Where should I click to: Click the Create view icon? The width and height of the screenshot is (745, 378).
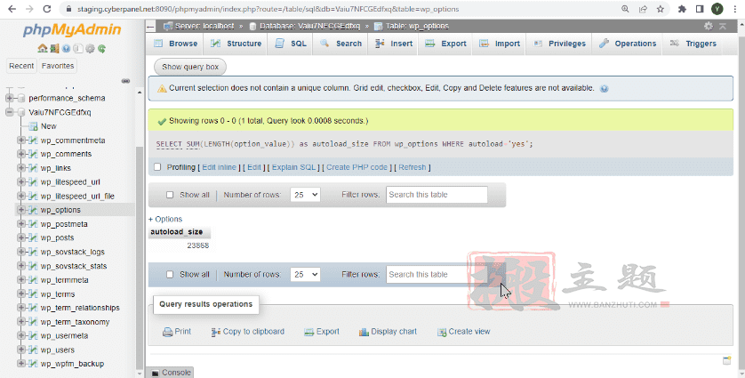tap(442, 332)
